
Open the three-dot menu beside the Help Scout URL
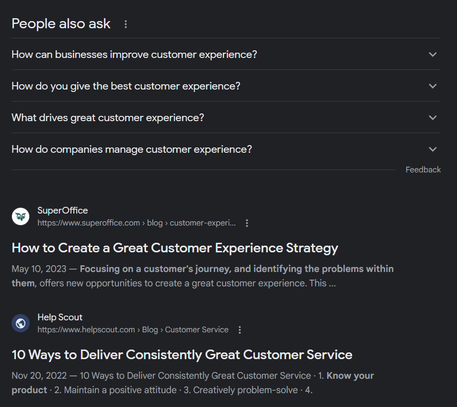click(x=240, y=330)
